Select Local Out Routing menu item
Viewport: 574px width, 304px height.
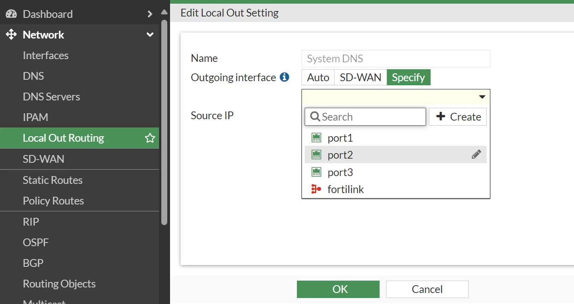tap(80, 138)
